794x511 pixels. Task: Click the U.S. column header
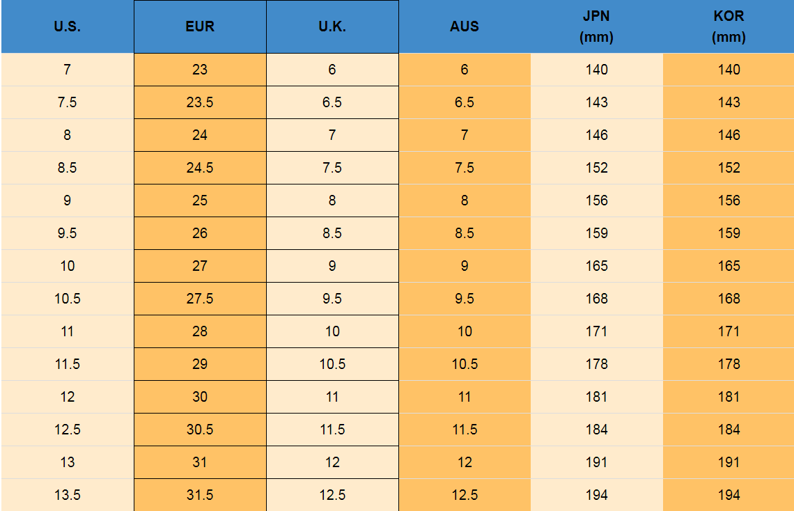[67, 27]
